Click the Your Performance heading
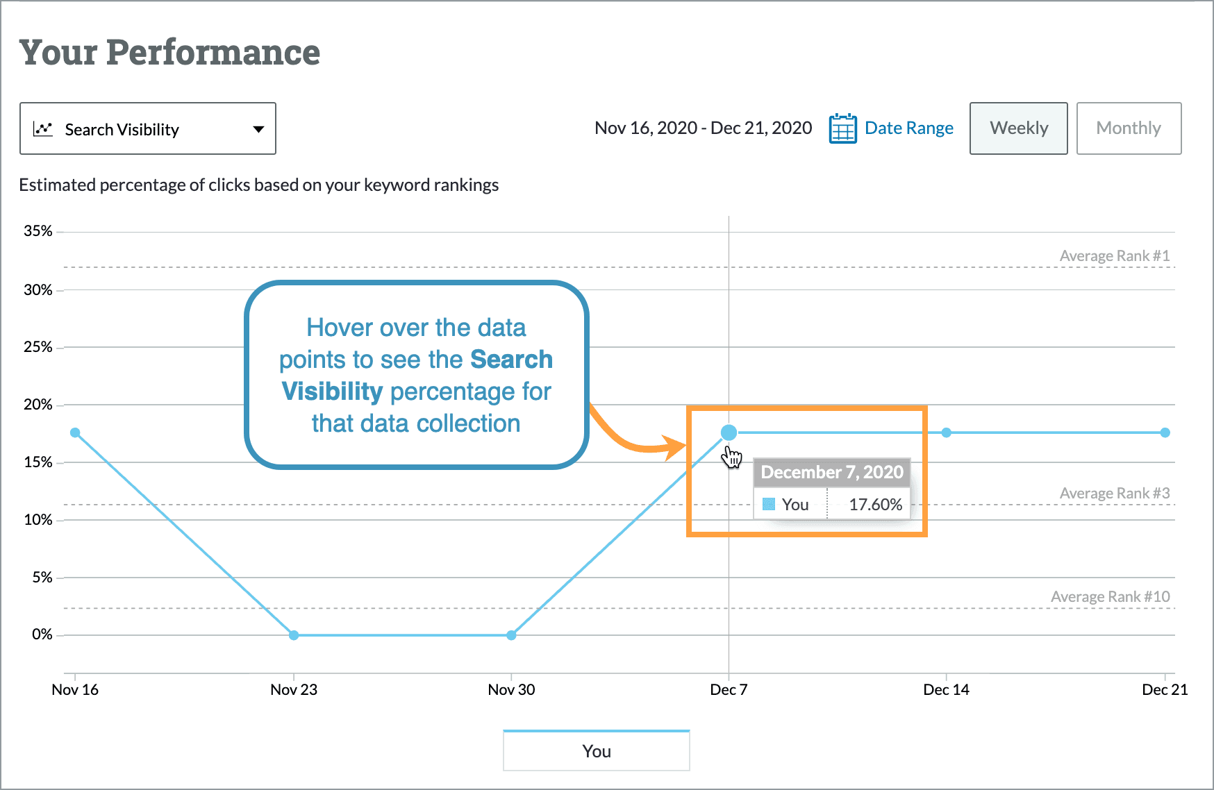The image size is (1214, 790). pyautogui.click(x=170, y=51)
